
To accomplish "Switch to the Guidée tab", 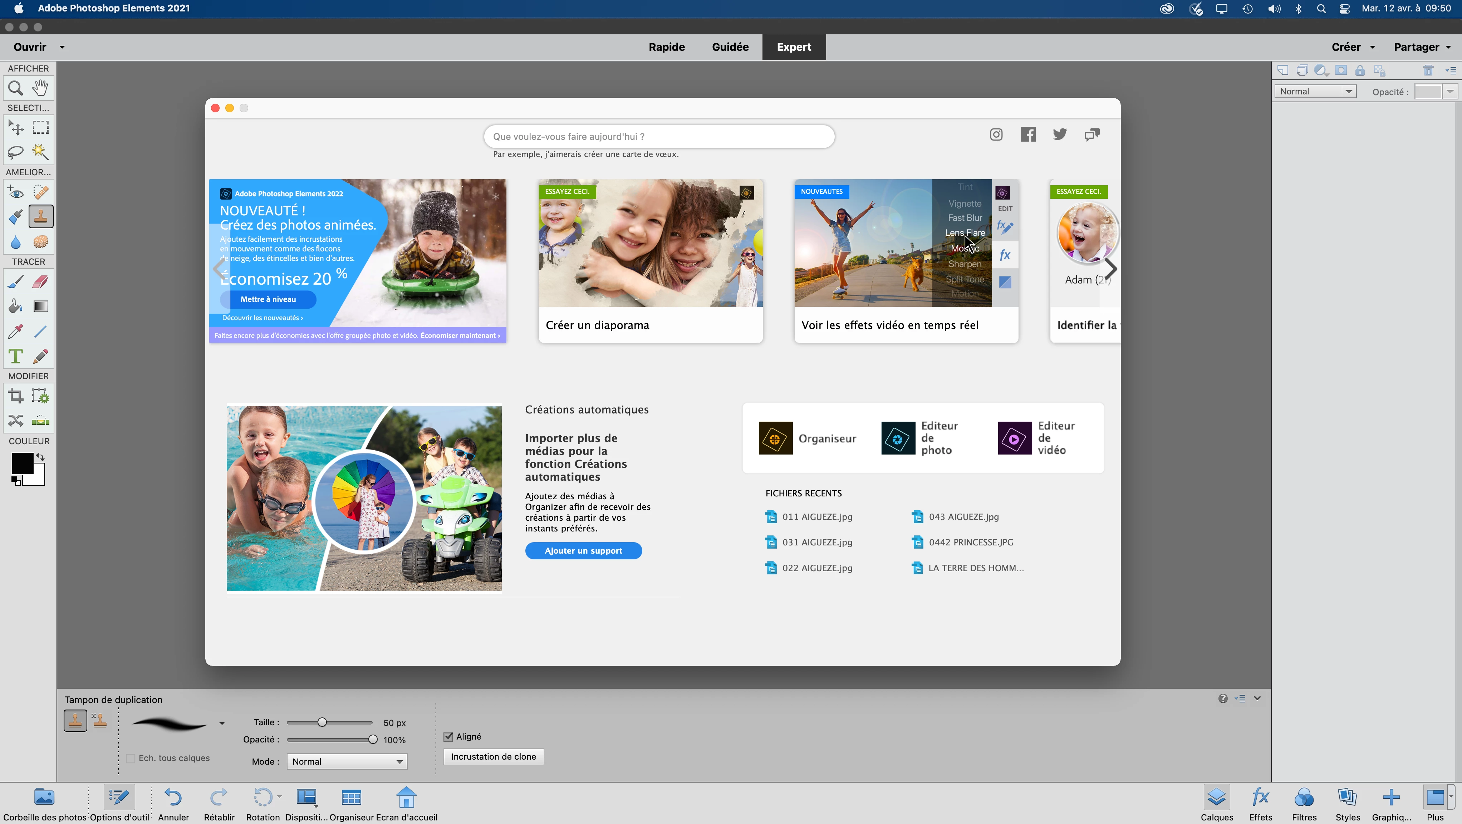I will point(730,47).
